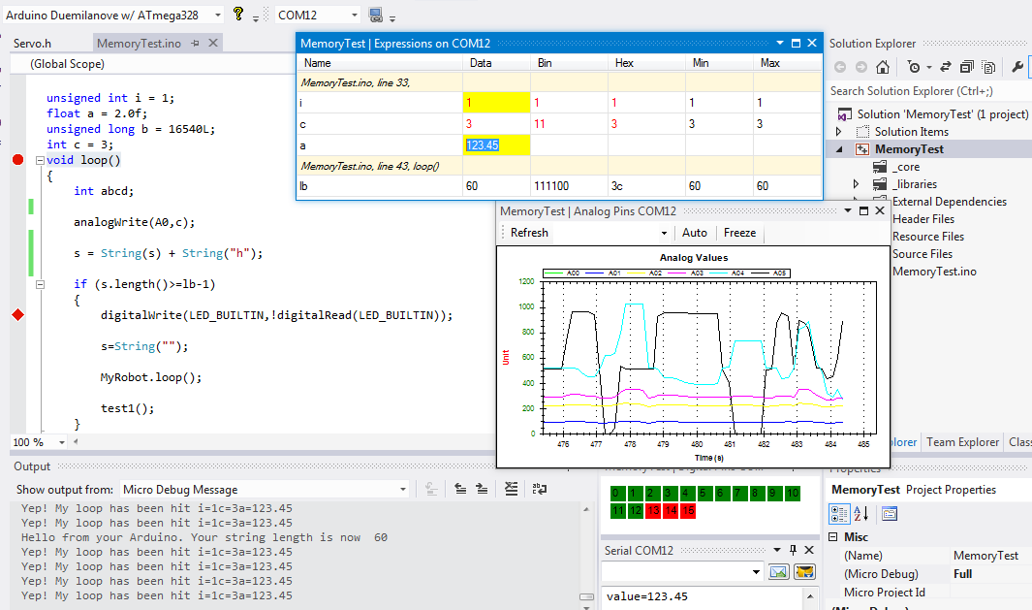The width and height of the screenshot is (1032, 610).
Task: Open the Arduino board help icon
Action: pos(238,15)
